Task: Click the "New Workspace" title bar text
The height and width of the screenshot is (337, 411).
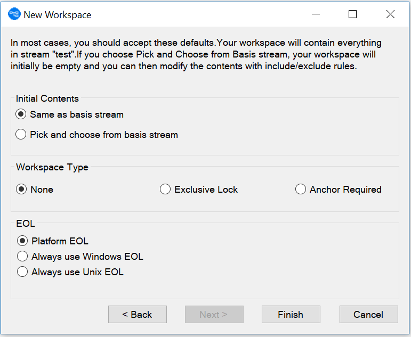Action: (x=58, y=15)
